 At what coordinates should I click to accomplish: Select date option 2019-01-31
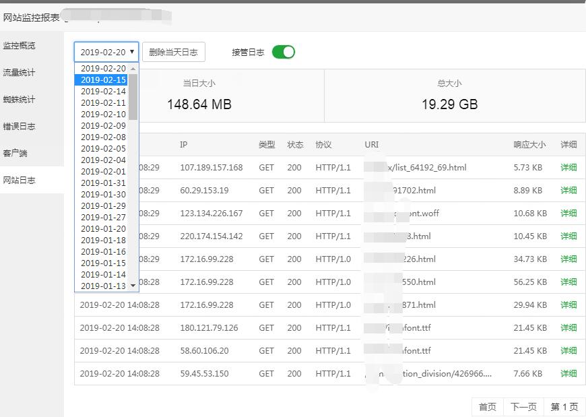(x=101, y=183)
